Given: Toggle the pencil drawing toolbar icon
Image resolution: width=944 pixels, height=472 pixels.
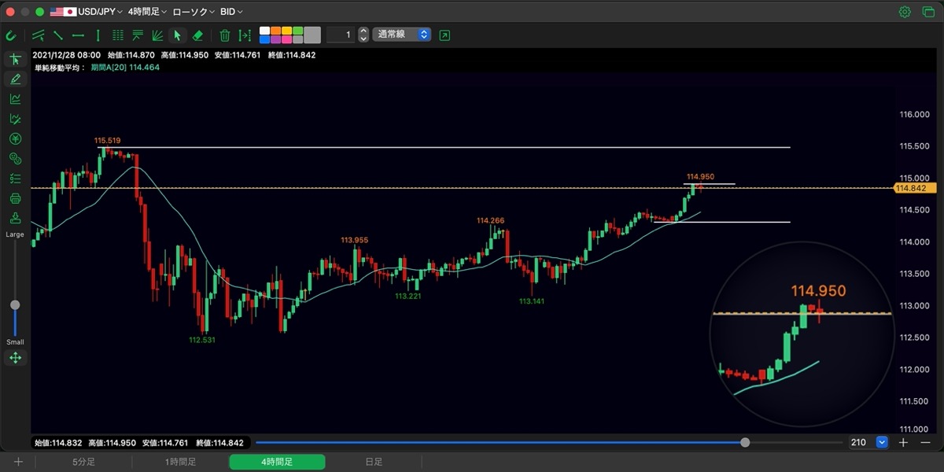Looking at the screenshot, I should pyautogui.click(x=15, y=79).
